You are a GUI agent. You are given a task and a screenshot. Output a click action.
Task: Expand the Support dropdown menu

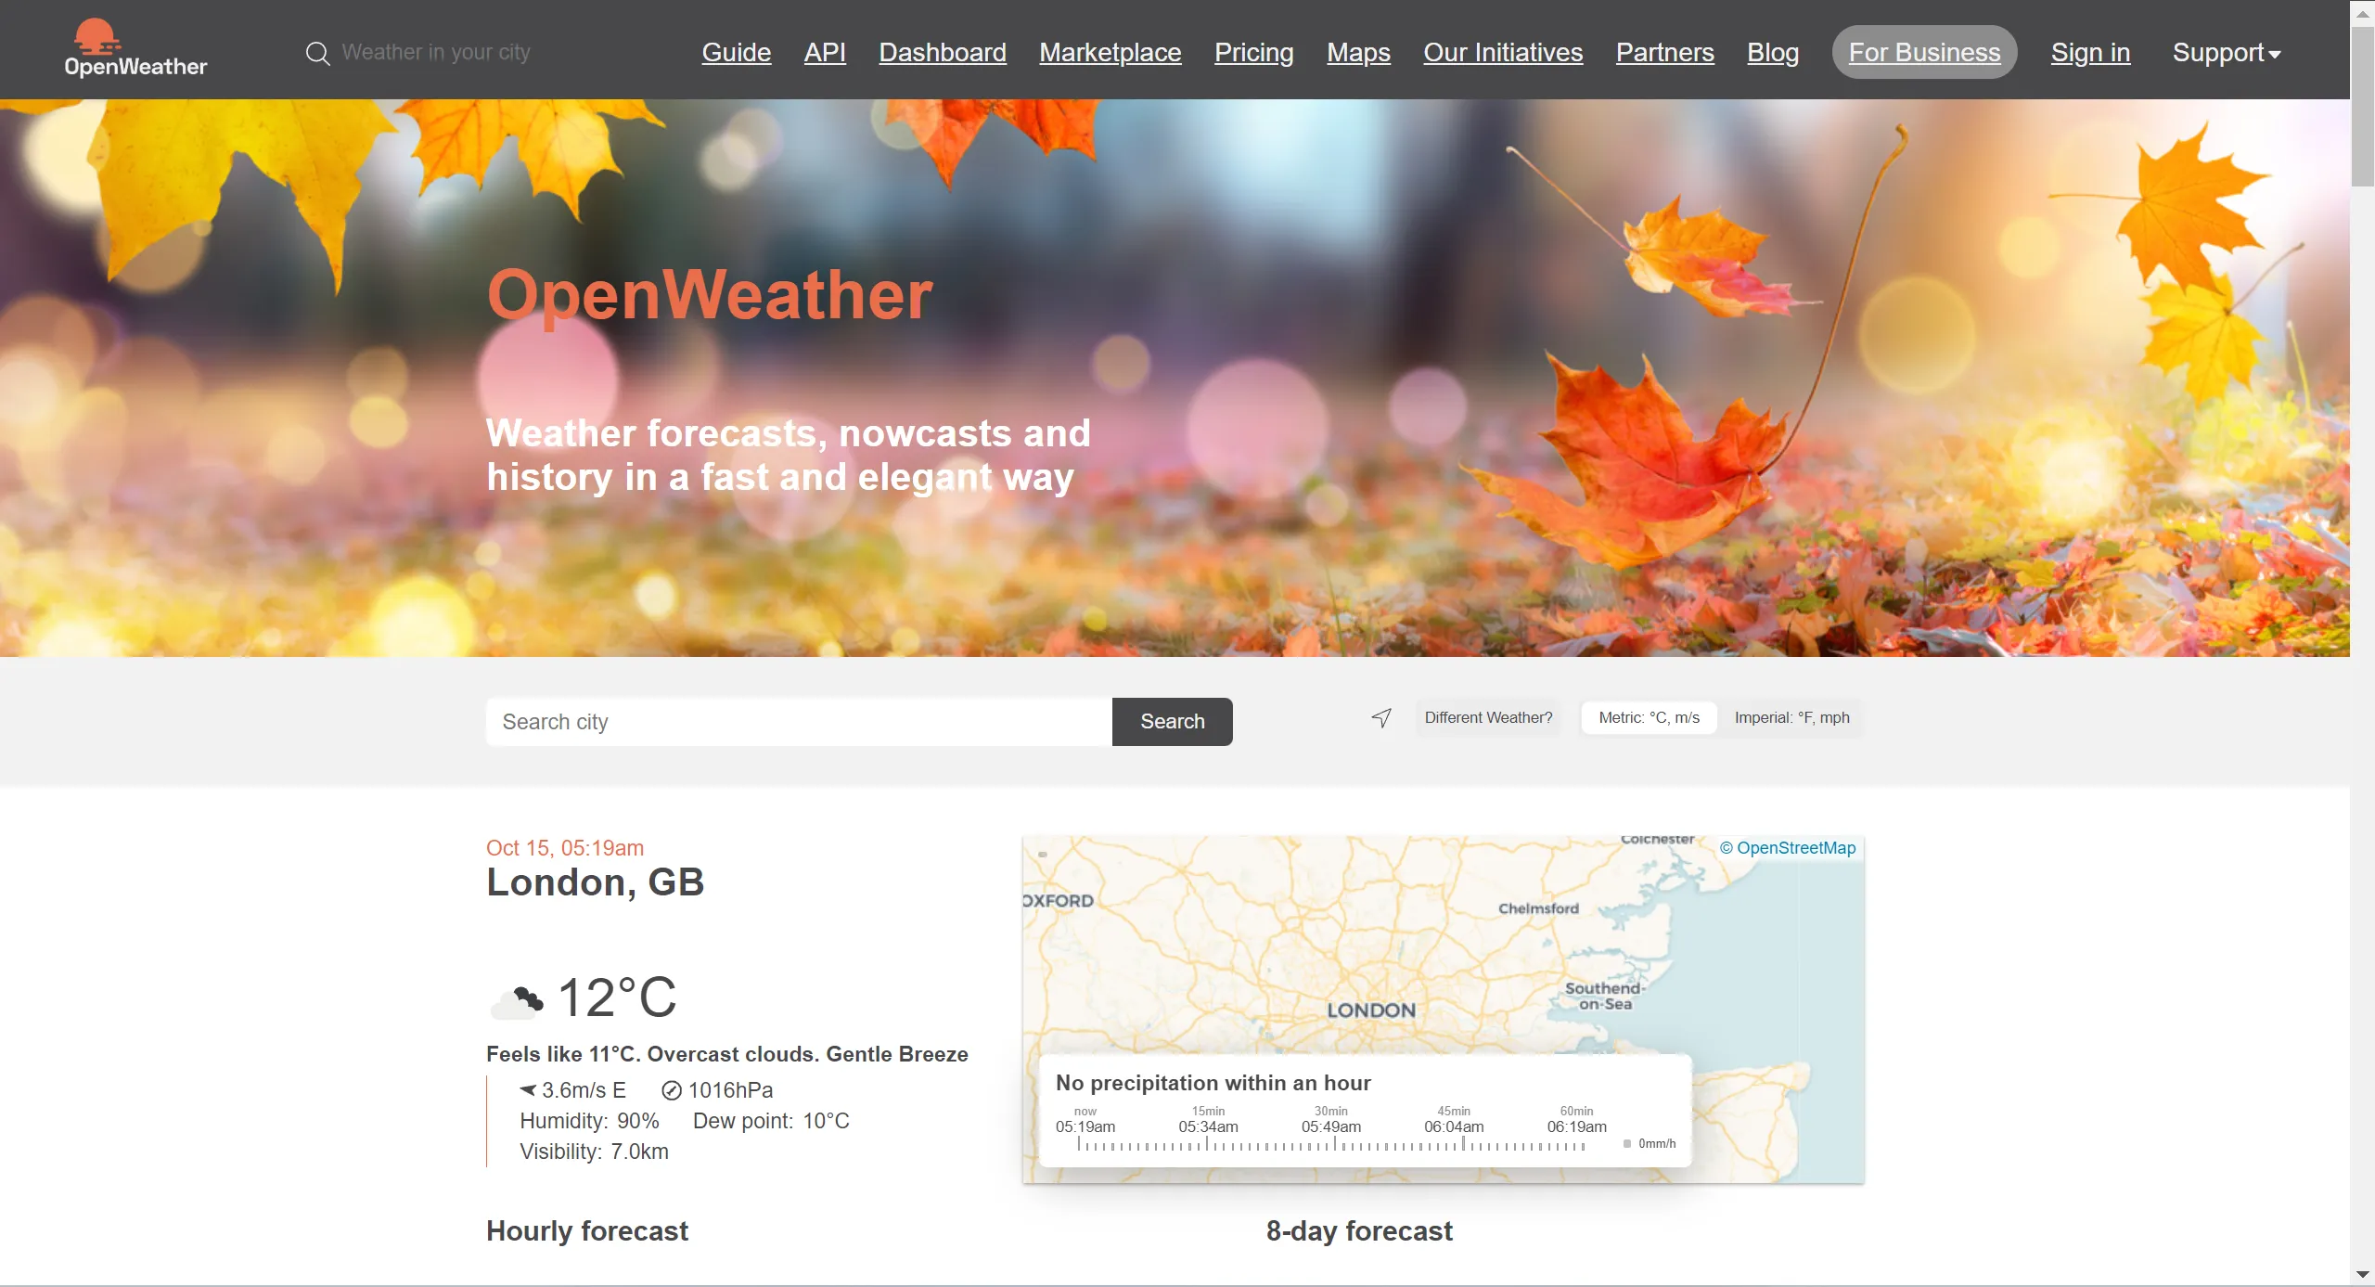[x=2226, y=53]
